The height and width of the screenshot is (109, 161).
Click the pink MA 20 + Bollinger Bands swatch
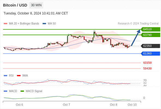click(5, 24)
